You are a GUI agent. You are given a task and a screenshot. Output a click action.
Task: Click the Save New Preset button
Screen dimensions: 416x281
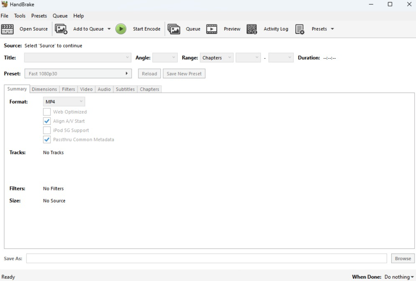184,73
